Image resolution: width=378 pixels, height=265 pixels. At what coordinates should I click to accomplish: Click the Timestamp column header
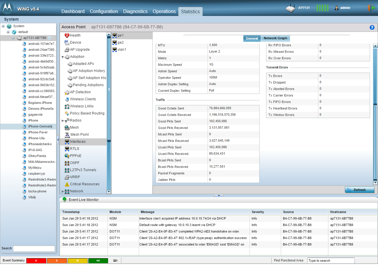[x=84, y=212]
